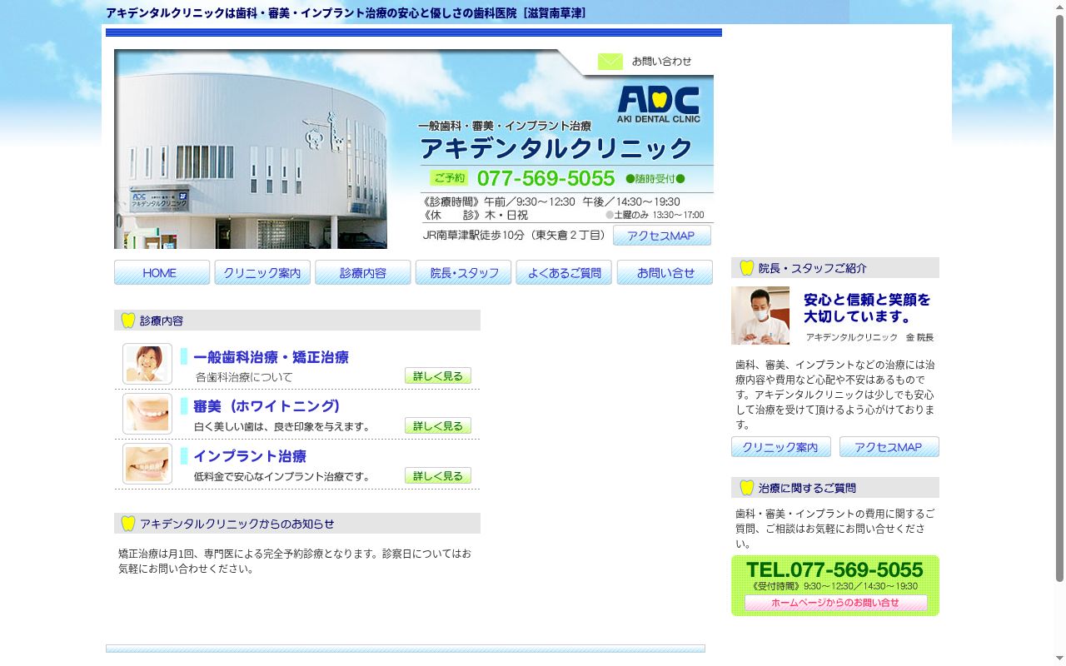This screenshot has height=666, width=1066.
Task: Click the 一般歯科・審美・インプラント治療 subtitle in banner
Action: click(505, 126)
